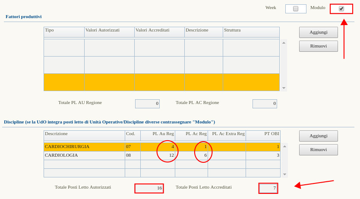Select the Tipo column header
Image resolution: width=360 pixels, height=199 pixels.
point(64,30)
